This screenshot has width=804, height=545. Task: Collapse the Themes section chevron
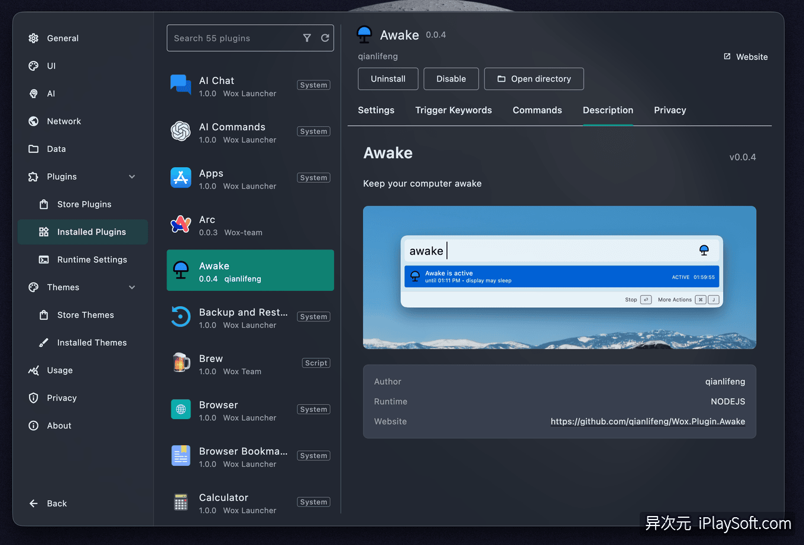tap(132, 287)
